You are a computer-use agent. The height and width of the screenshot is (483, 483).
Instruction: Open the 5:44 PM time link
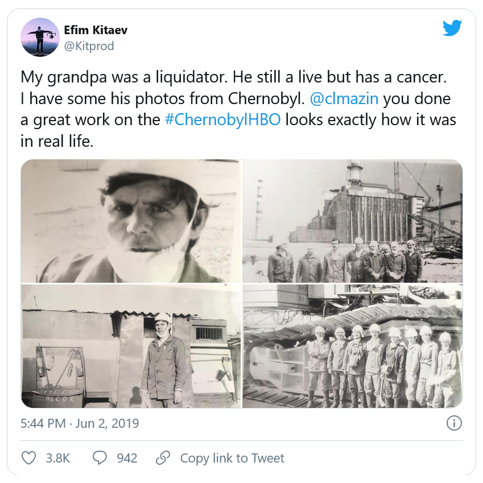point(42,424)
